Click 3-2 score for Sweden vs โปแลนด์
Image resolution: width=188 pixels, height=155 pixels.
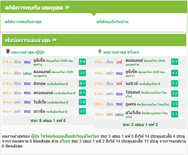(x=175, y=94)
